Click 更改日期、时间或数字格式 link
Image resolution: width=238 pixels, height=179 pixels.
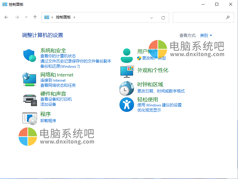[x=161, y=91]
